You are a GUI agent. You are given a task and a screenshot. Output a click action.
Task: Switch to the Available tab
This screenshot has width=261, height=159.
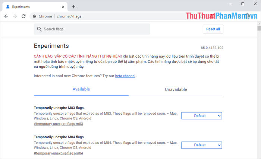(x=81, y=89)
